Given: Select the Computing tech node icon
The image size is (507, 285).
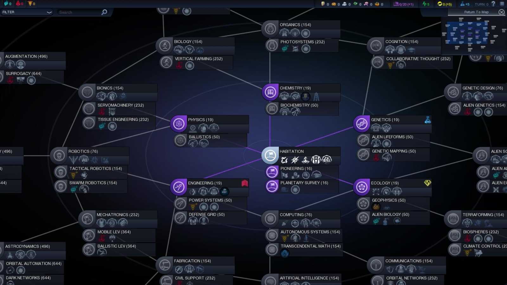Looking at the screenshot, I should (270, 219).
